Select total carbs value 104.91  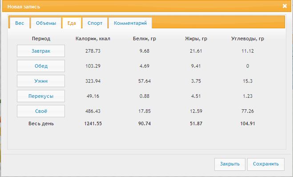coord(248,123)
